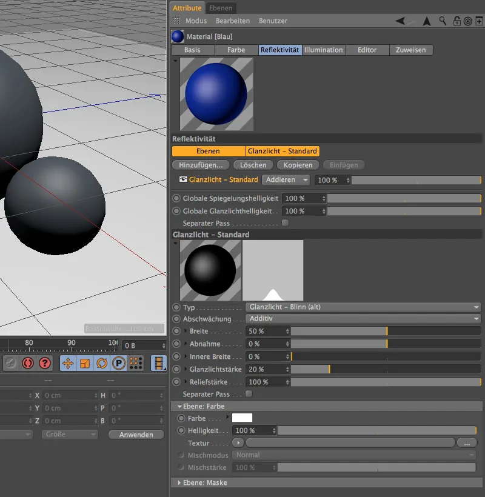
Task: Click the red autokeying circle icon
Action: (27, 363)
